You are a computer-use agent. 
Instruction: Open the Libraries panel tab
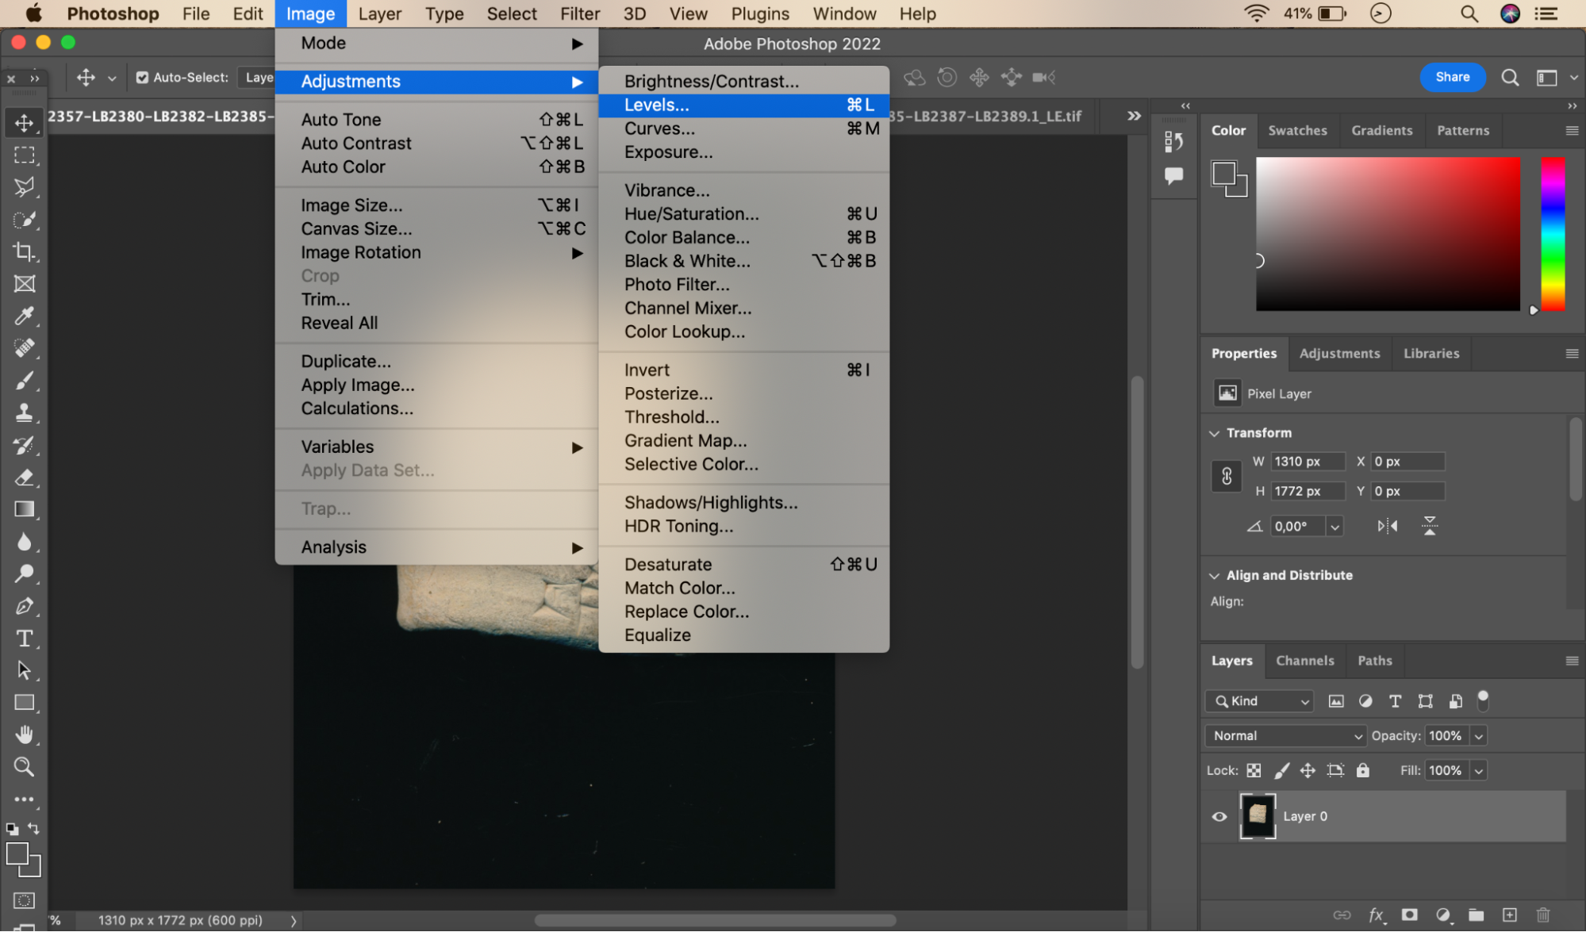(1430, 354)
